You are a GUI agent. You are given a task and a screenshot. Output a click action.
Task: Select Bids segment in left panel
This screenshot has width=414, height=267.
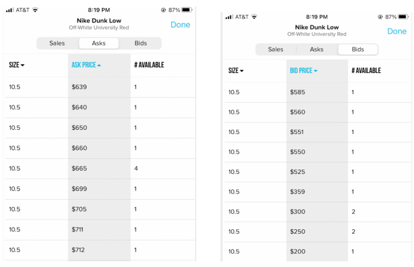coord(140,43)
